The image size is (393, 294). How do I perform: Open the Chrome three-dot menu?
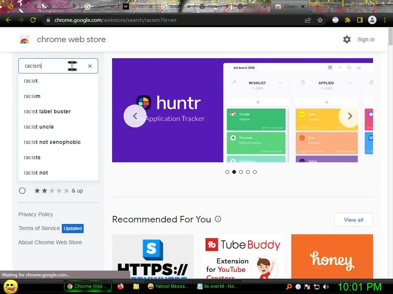coord(385,20)
